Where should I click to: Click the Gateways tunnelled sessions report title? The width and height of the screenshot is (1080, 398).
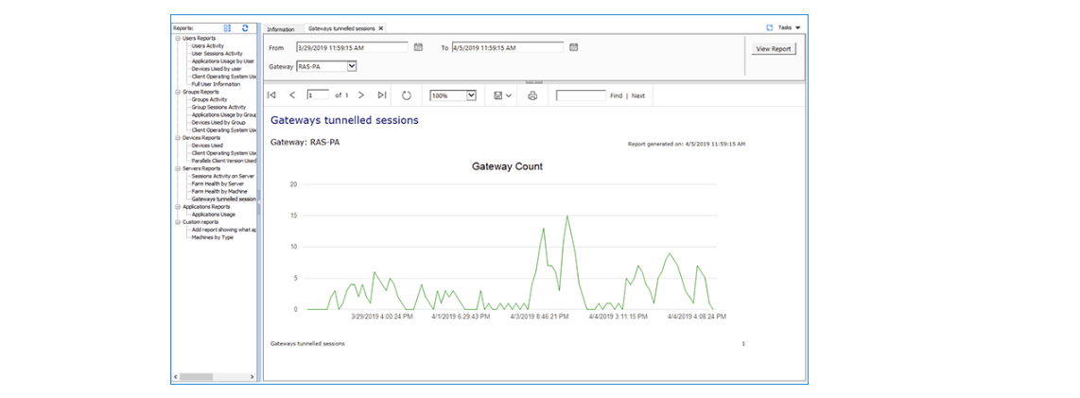coord(344,120)
